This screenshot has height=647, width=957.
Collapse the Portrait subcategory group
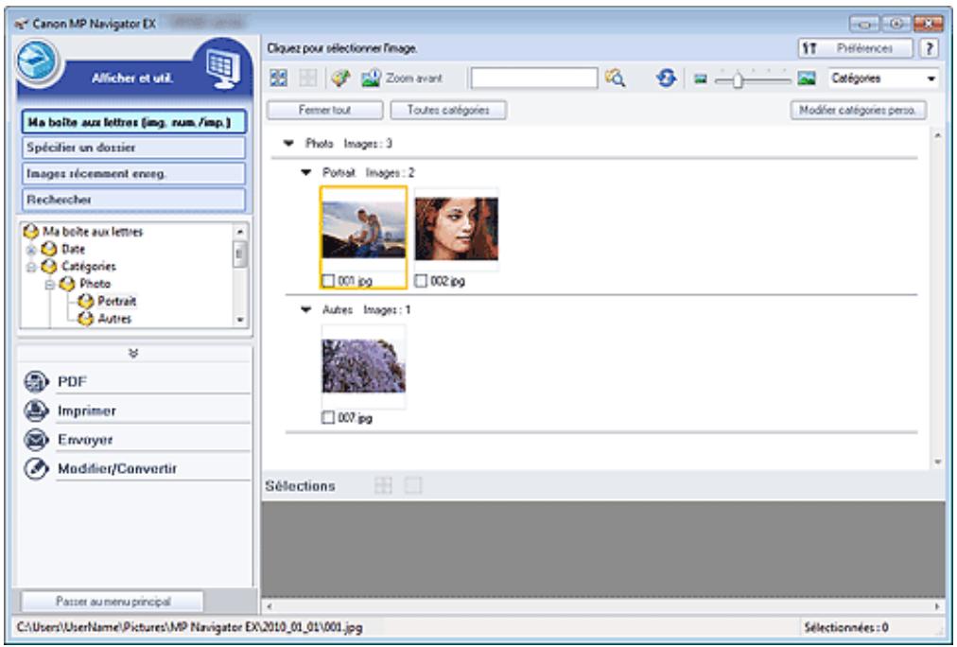click(305, 173)
